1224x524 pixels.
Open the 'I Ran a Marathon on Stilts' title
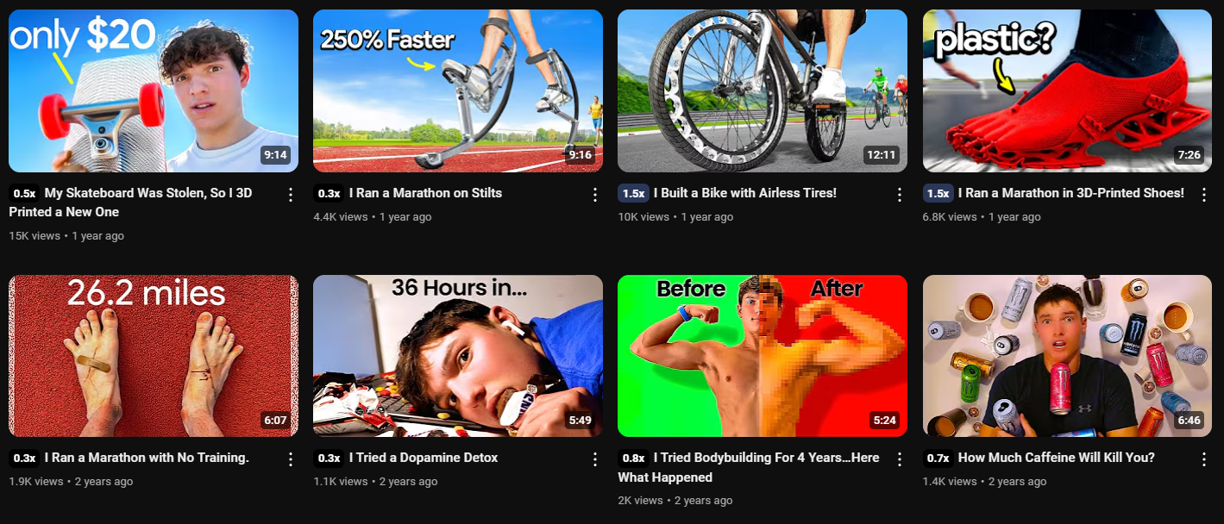tap(425, 193)
